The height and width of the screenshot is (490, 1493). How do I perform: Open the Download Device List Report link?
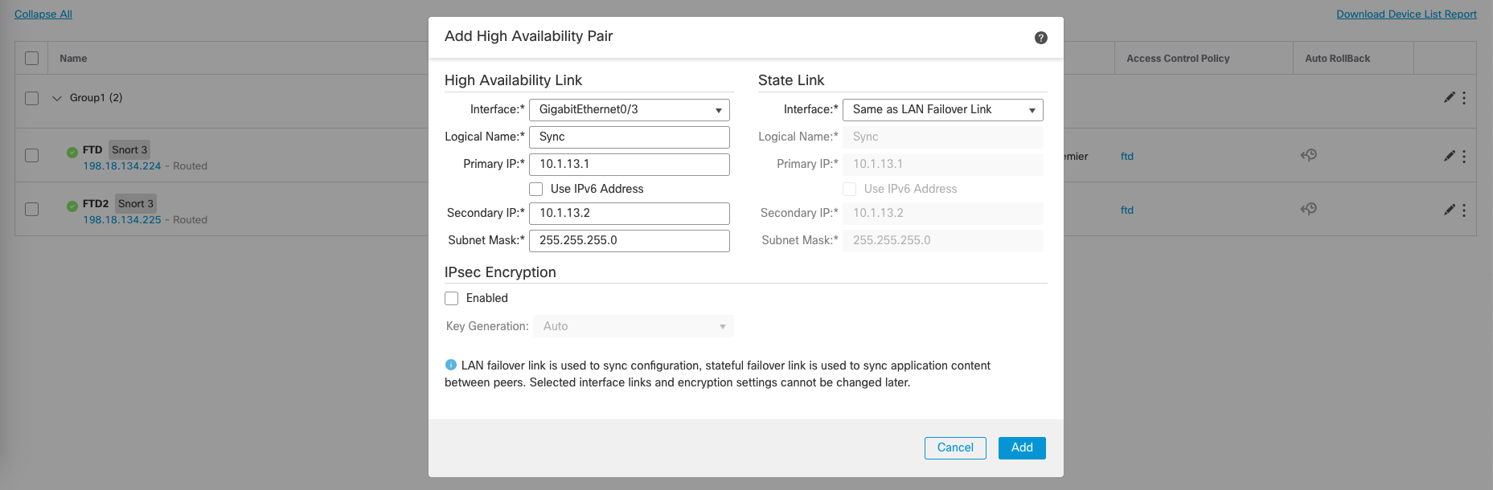(1406, 14)
